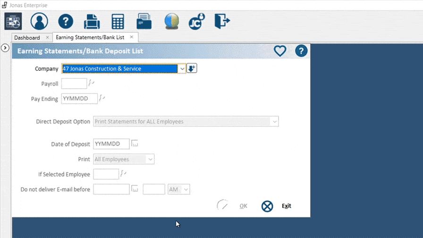Select the Earning Statements/Bank List tab

point(90,37)
